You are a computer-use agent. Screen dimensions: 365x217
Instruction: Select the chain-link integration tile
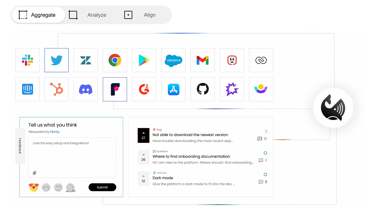261,60
